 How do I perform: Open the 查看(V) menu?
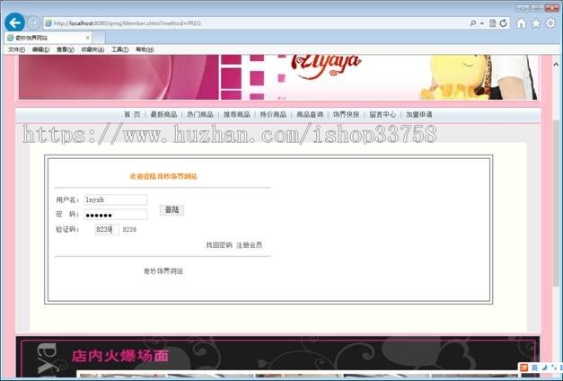pos(65,49)
